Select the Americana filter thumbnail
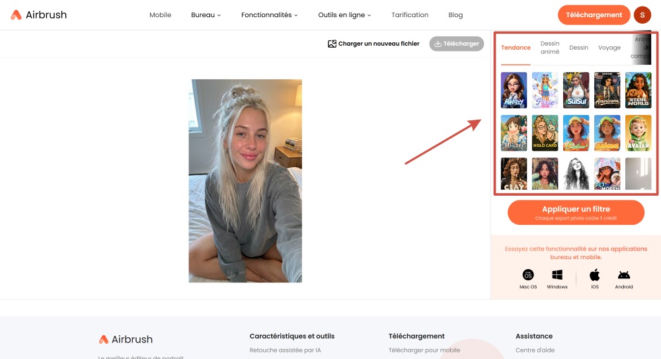The width and height of the screenshot is (661, 359). 607,91
